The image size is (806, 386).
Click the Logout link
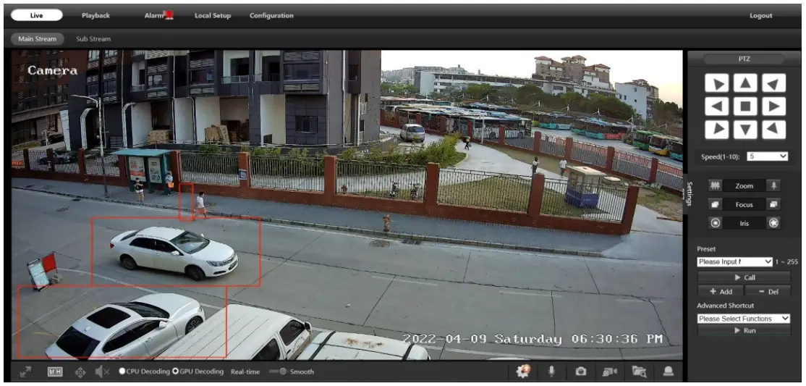(x=760, y=15)
